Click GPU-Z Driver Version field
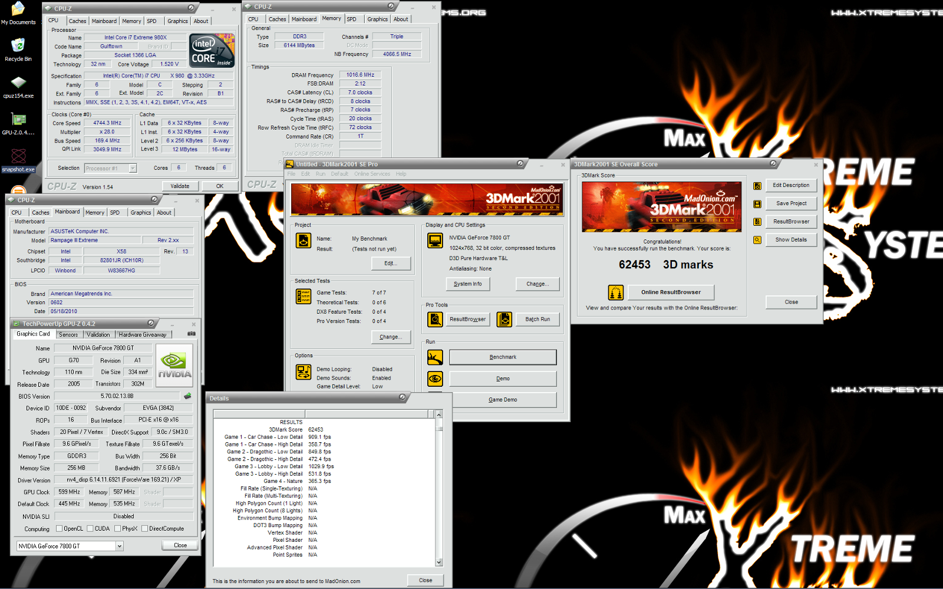943x589 pixels. click(x=123, y=480)
